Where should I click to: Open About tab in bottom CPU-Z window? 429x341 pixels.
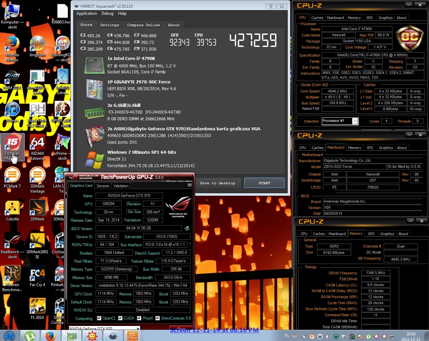[x=403, y=234]
